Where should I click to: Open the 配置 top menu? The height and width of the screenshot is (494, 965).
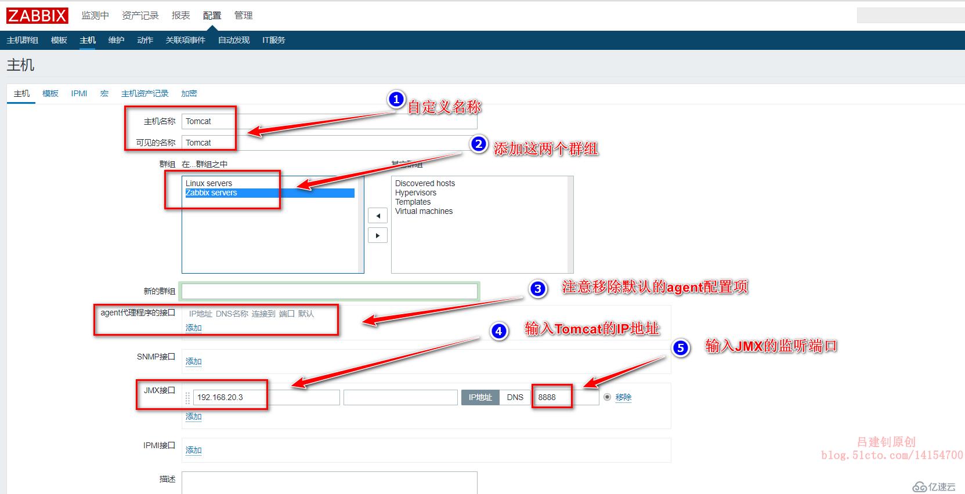click(x=212, y=16)
